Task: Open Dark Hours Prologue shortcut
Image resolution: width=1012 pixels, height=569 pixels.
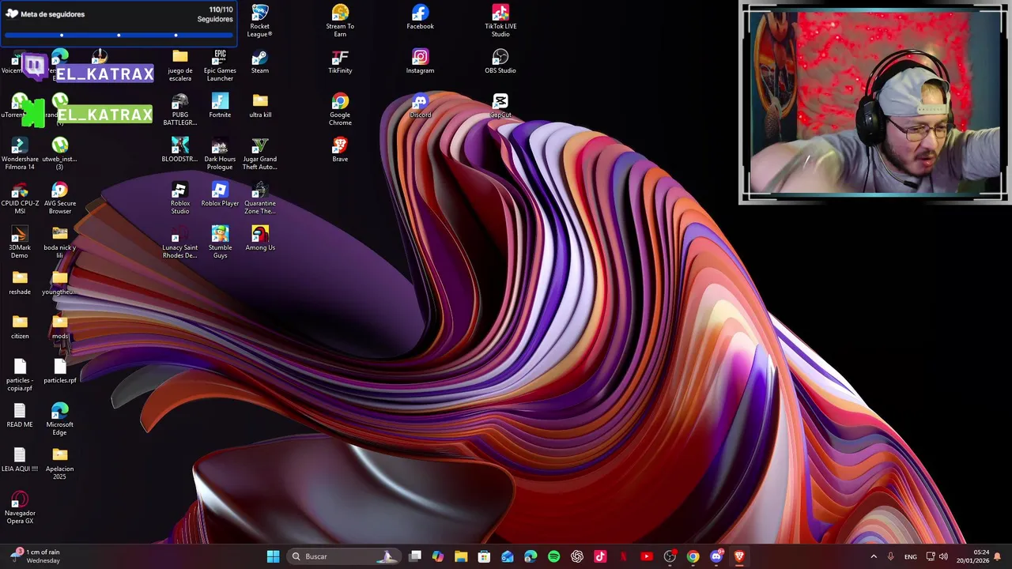Action: [220, 153]
